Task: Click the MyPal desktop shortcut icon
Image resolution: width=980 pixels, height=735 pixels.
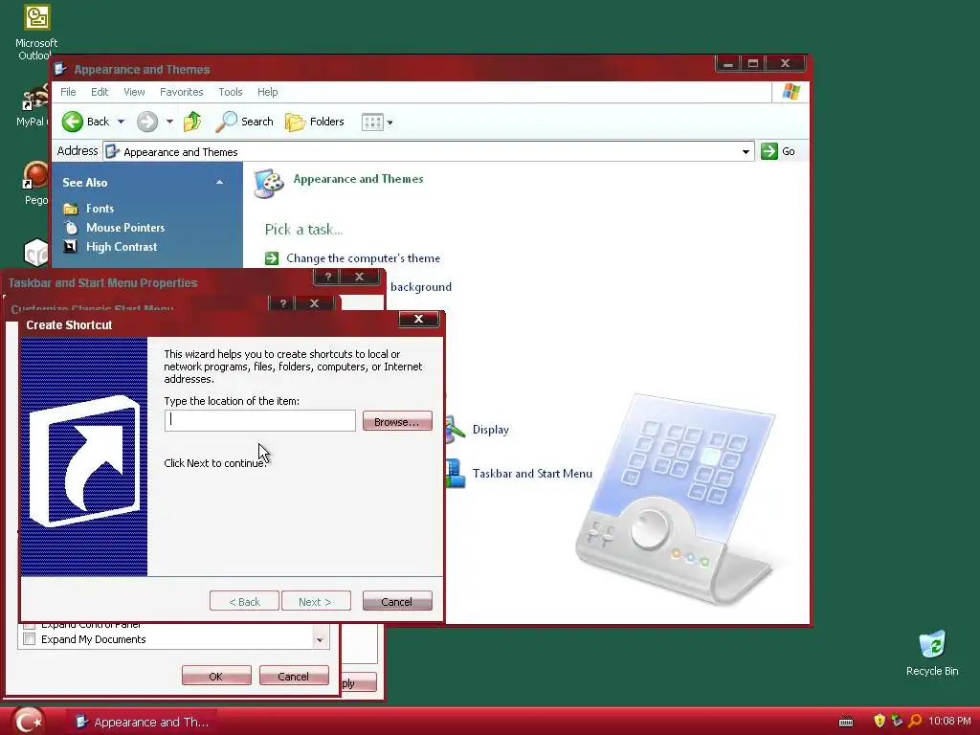Action: coord(34,99)
